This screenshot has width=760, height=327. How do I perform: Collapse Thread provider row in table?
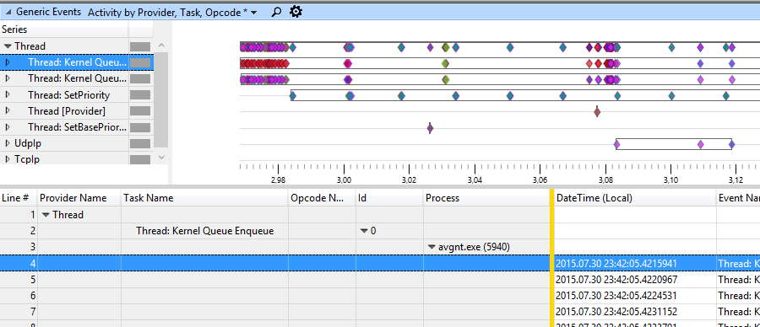point(46,215)
